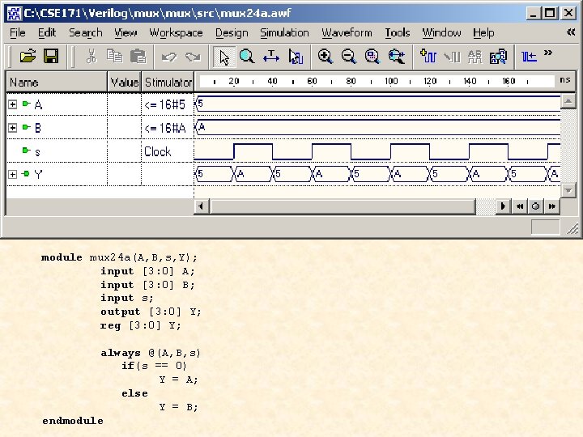This screenshot has height=437, width=583.
Task: Click the Undo arrow icon
Action: coord(169,57)
